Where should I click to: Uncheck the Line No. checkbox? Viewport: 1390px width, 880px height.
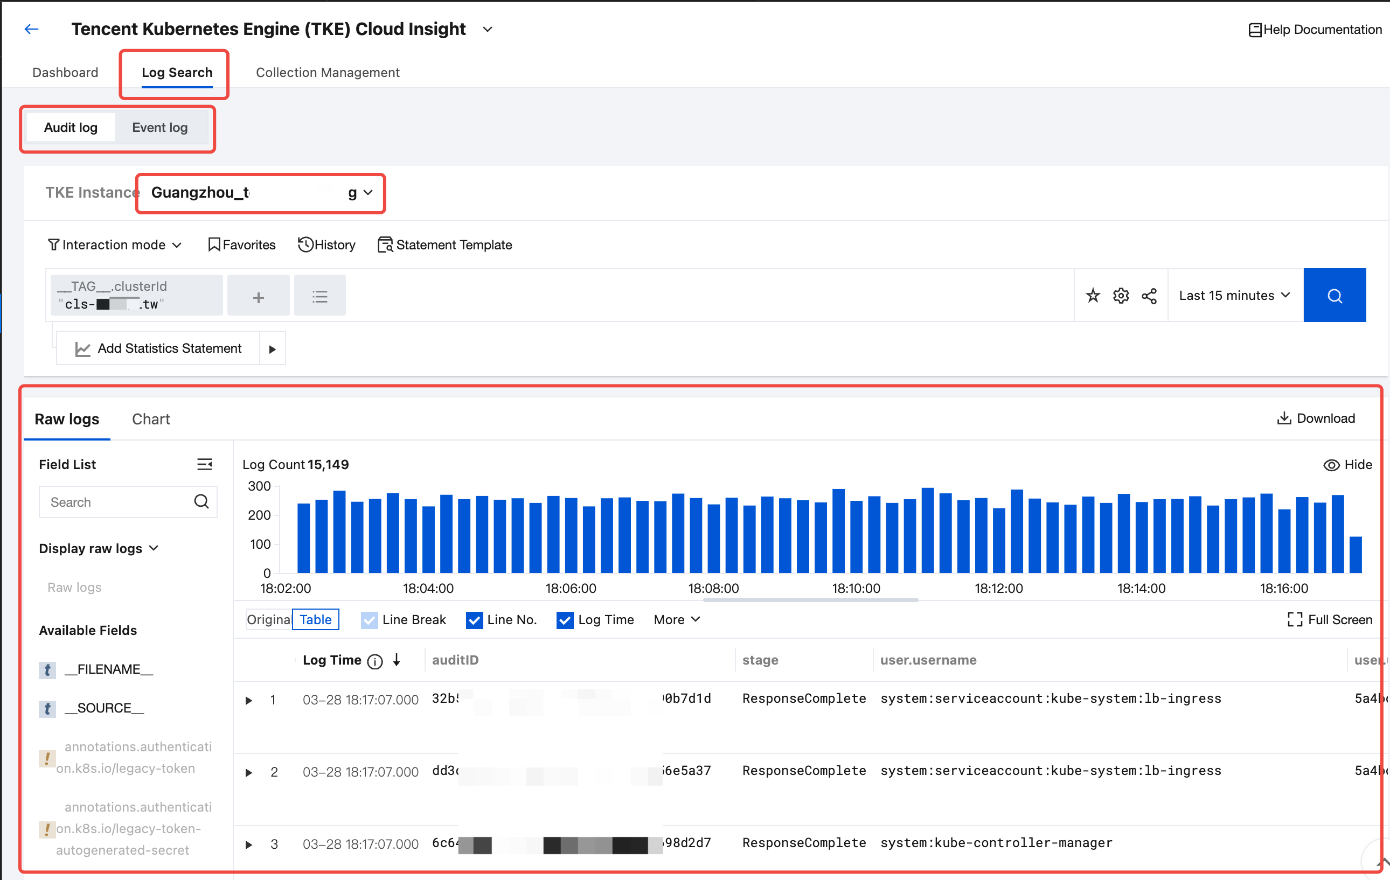[474, 620]
